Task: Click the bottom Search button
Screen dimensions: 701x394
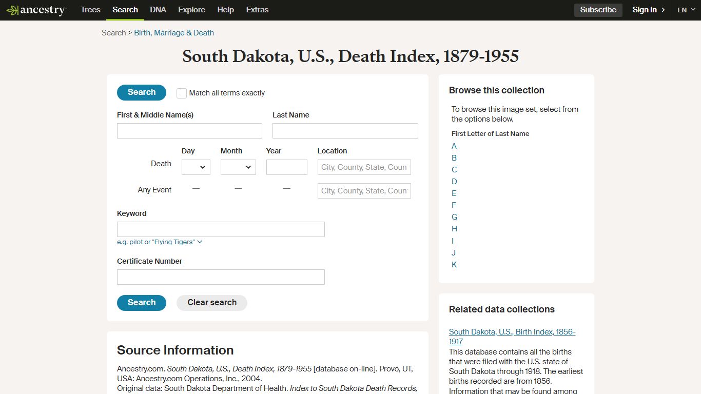Action: [x=142, y=303]
